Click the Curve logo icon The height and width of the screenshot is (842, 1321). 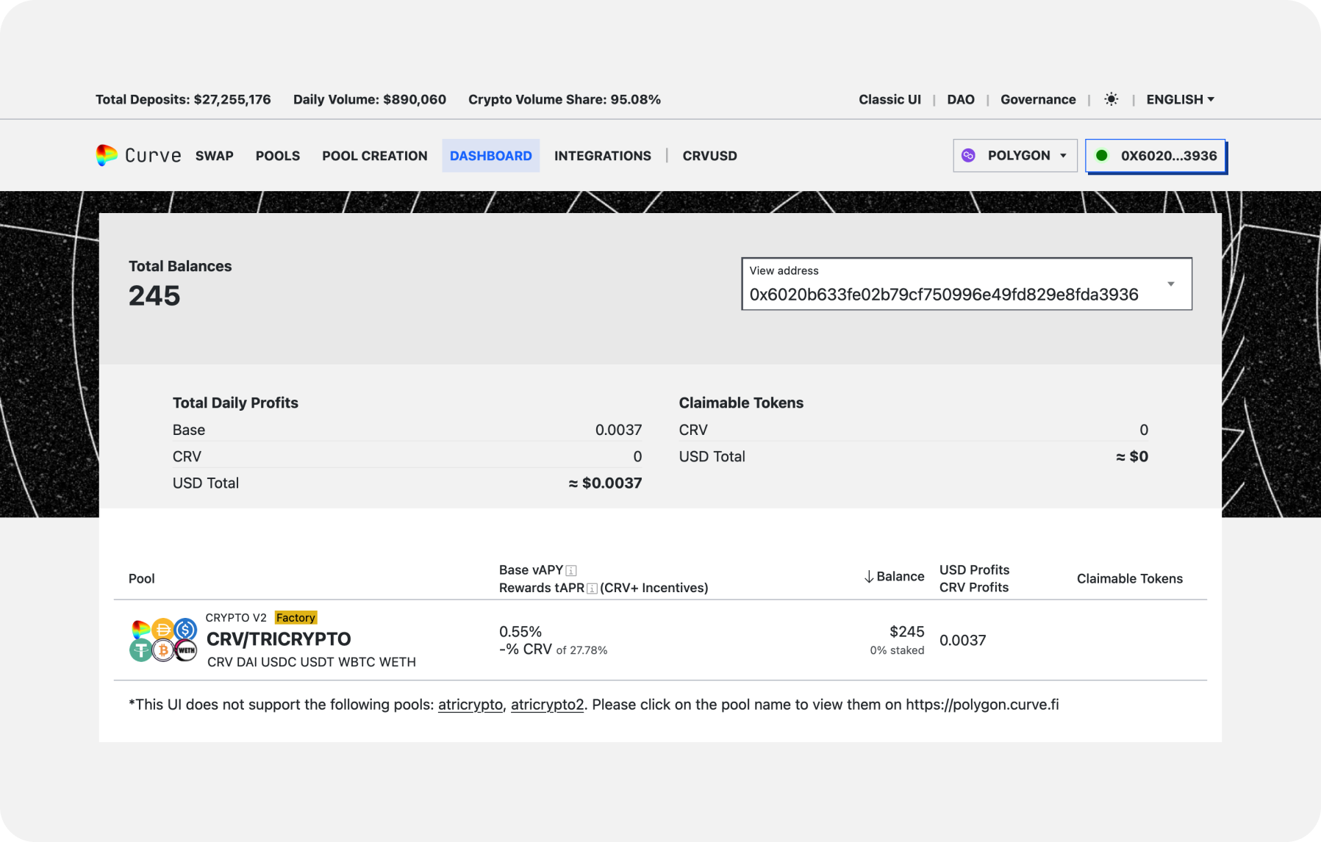tap(107, 155)
